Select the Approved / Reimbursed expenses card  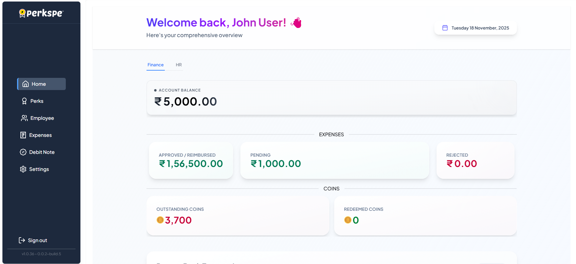pyautogui.click(x=191, y=160)
